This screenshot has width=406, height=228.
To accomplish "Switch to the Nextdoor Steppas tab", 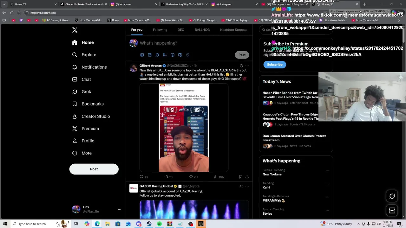I will pyautogui.click(x=233, y=30).
